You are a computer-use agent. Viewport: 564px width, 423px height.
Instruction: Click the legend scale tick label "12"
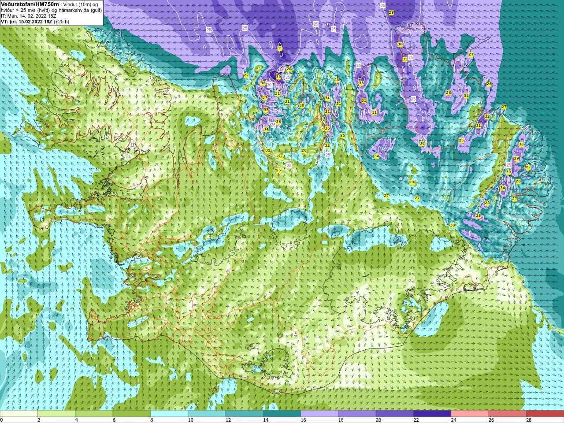click(x=228, y=420)
